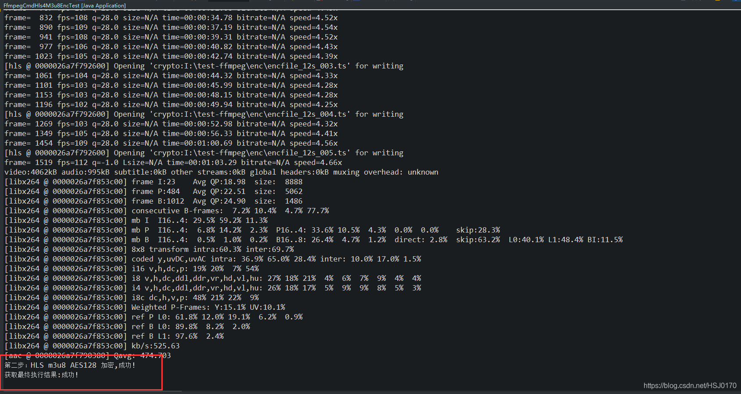Select the frame= 1196 fps=102 line
The image size is (741, 394).
(x=171, y=104)
